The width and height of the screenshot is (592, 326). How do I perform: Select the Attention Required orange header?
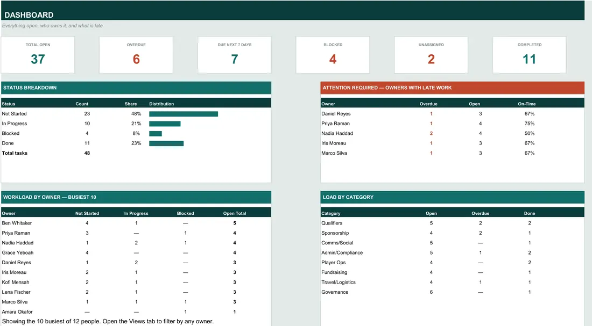pos(452,88)
